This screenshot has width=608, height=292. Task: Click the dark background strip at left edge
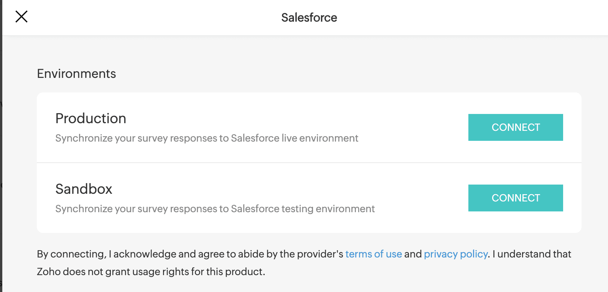click(1, 153)
